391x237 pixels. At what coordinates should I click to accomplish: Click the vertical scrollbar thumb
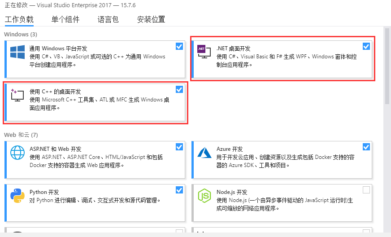coord(387,66)
